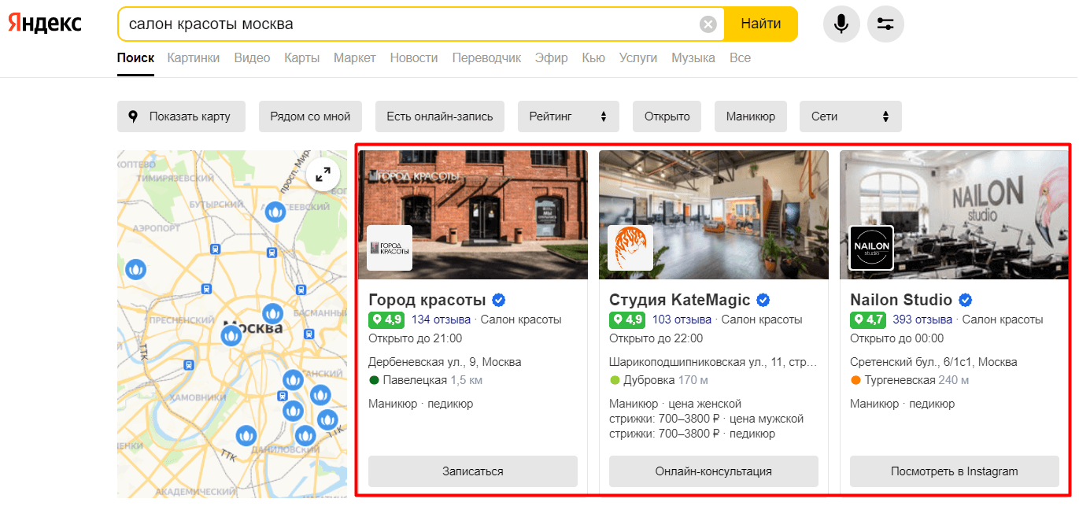Click the Открыто до 21:00 hours text
Viewport: 1079px width, 506px height.
(x=416, y=338)
